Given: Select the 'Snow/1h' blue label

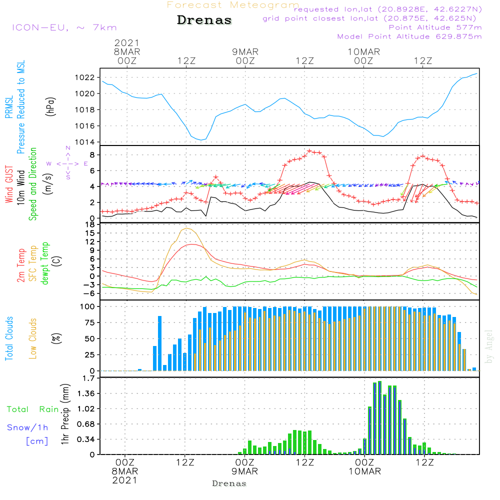Looking at the screenshot, I should click(x=27, y=427).
